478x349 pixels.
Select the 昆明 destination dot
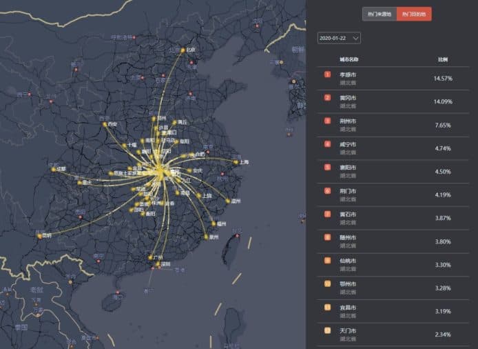click(41, 235)
